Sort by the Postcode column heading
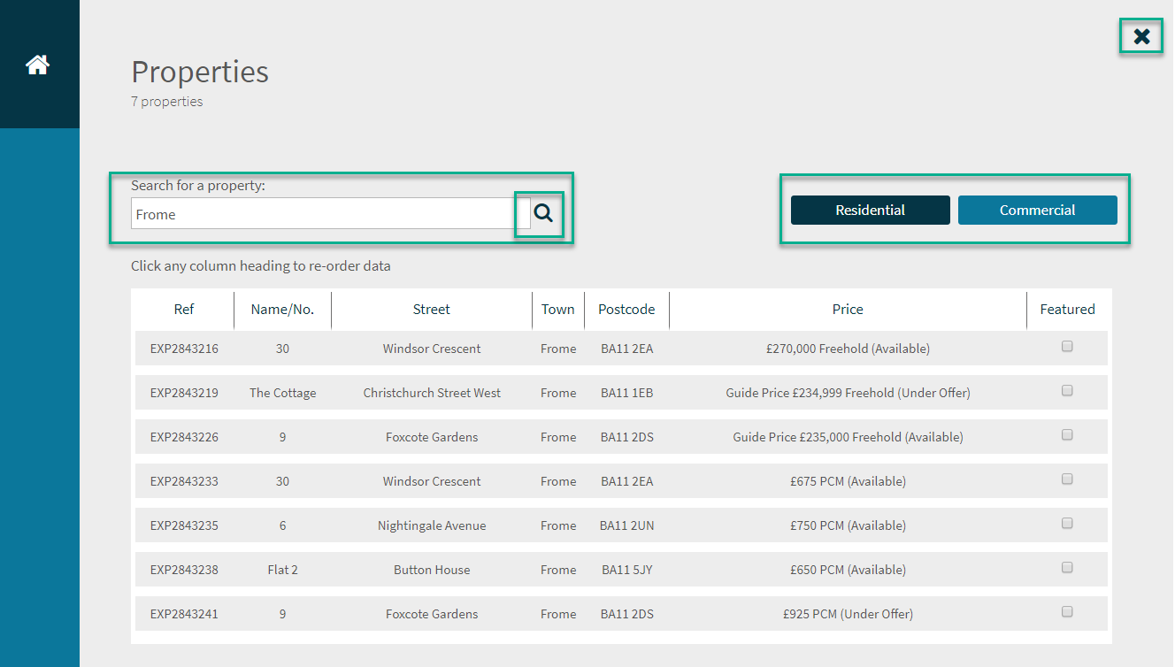1175x667 pixels. [x=626, y=310]
